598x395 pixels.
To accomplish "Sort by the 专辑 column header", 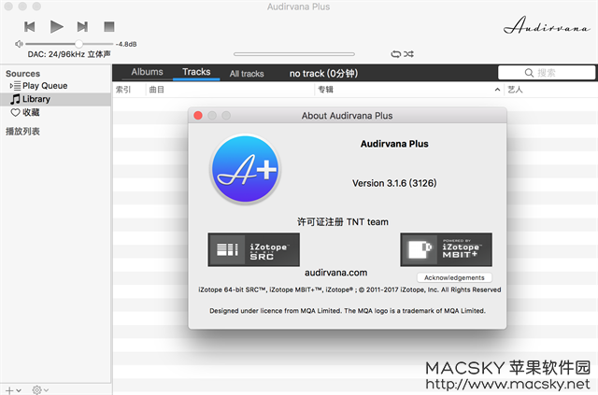I will pos(326,90).
